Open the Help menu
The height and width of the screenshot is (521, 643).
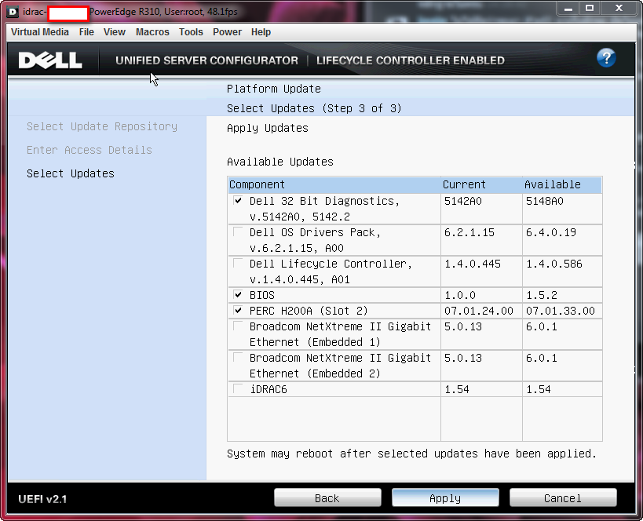(x=261, y=32)
